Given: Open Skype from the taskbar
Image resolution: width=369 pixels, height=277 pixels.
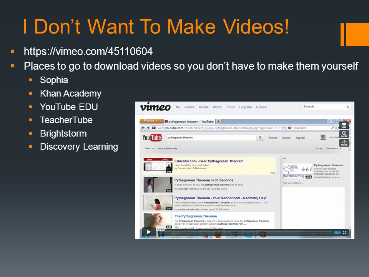Looking at the screenshot, I should [248, 234].
